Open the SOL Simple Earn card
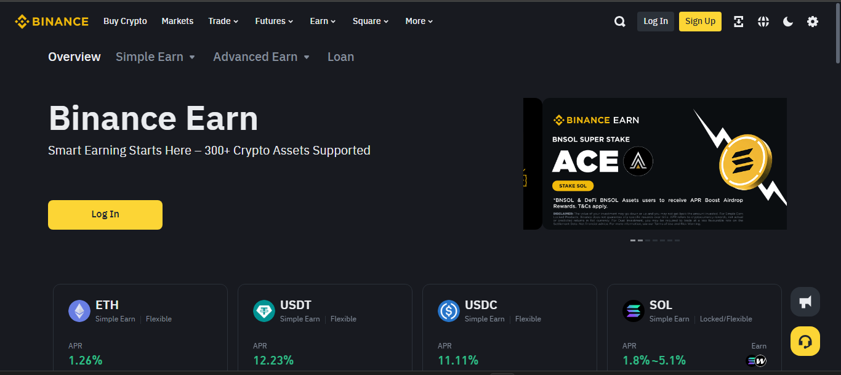 (x=694, y=328)
